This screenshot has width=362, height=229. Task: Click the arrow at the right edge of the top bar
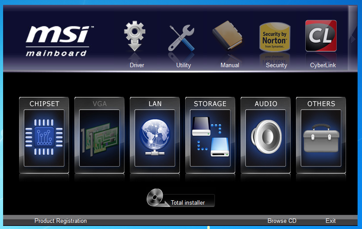click(353, 39)
